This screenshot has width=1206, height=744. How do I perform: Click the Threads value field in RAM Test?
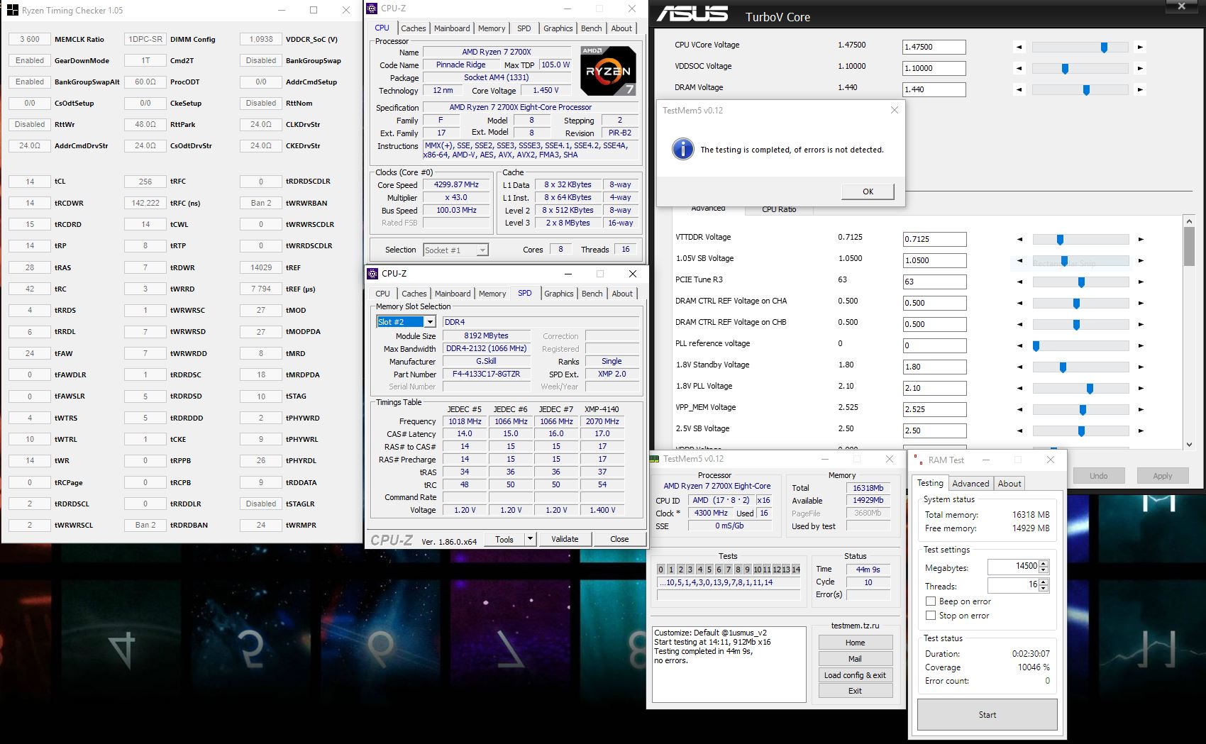tap(1013, 585)
